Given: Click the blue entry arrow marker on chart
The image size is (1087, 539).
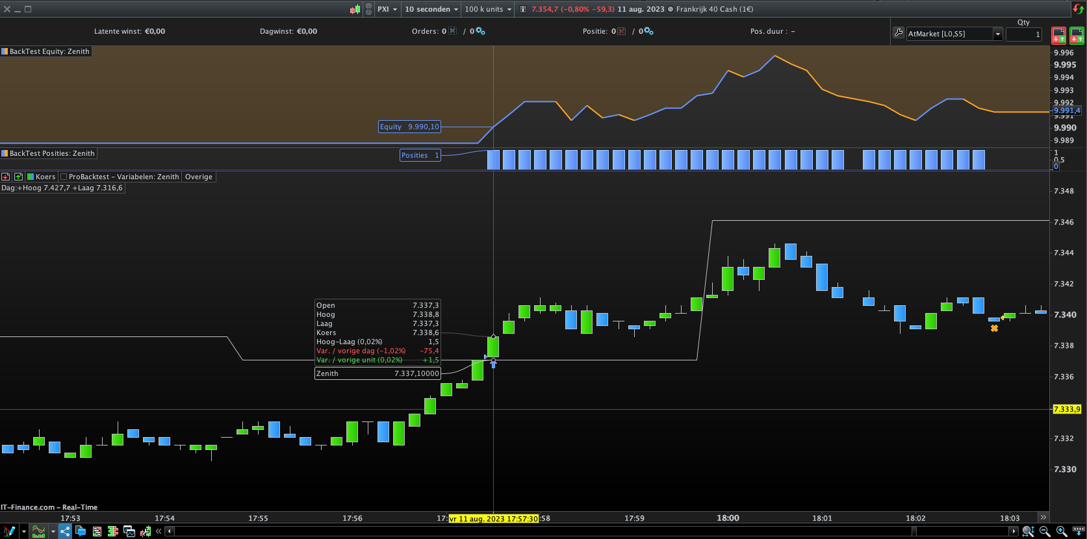Looking at the screenshot, I should [493, 364].
